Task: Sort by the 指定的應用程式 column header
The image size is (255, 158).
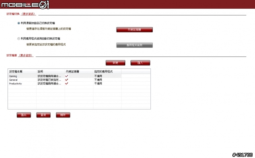Action: coord(107,71)
